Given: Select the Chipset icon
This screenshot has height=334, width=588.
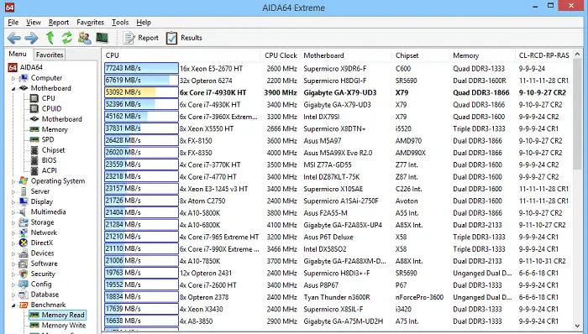Looking at the screenshot, I should (34, 150).
